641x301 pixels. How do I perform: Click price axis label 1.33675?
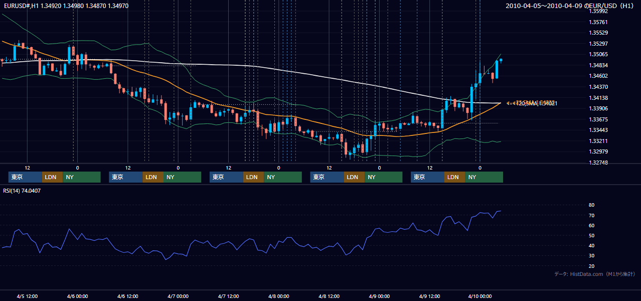[x=599, y=119]
